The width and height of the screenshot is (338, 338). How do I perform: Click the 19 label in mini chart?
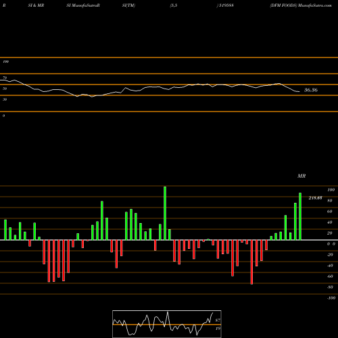point(218,329)
